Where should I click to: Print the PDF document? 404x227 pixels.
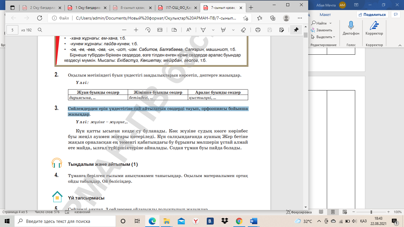point(258,30)
